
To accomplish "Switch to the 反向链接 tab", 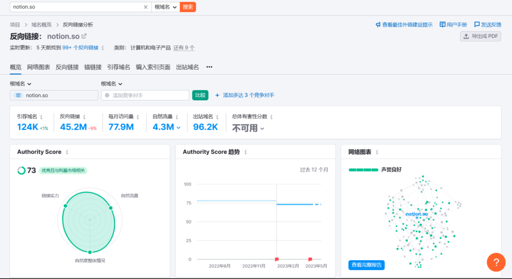I will 67,67.
